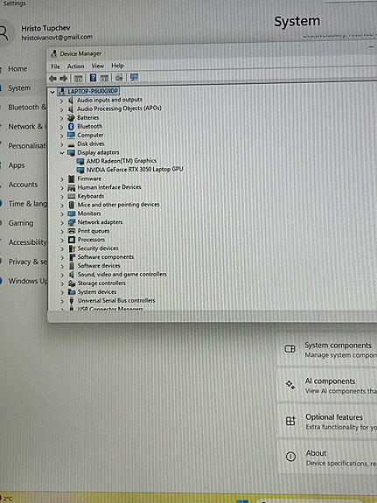Go to Gaming in Settings sidebar
Image resolution: width=377 pixels, height=503 pixels.
(x=21, y=223)
